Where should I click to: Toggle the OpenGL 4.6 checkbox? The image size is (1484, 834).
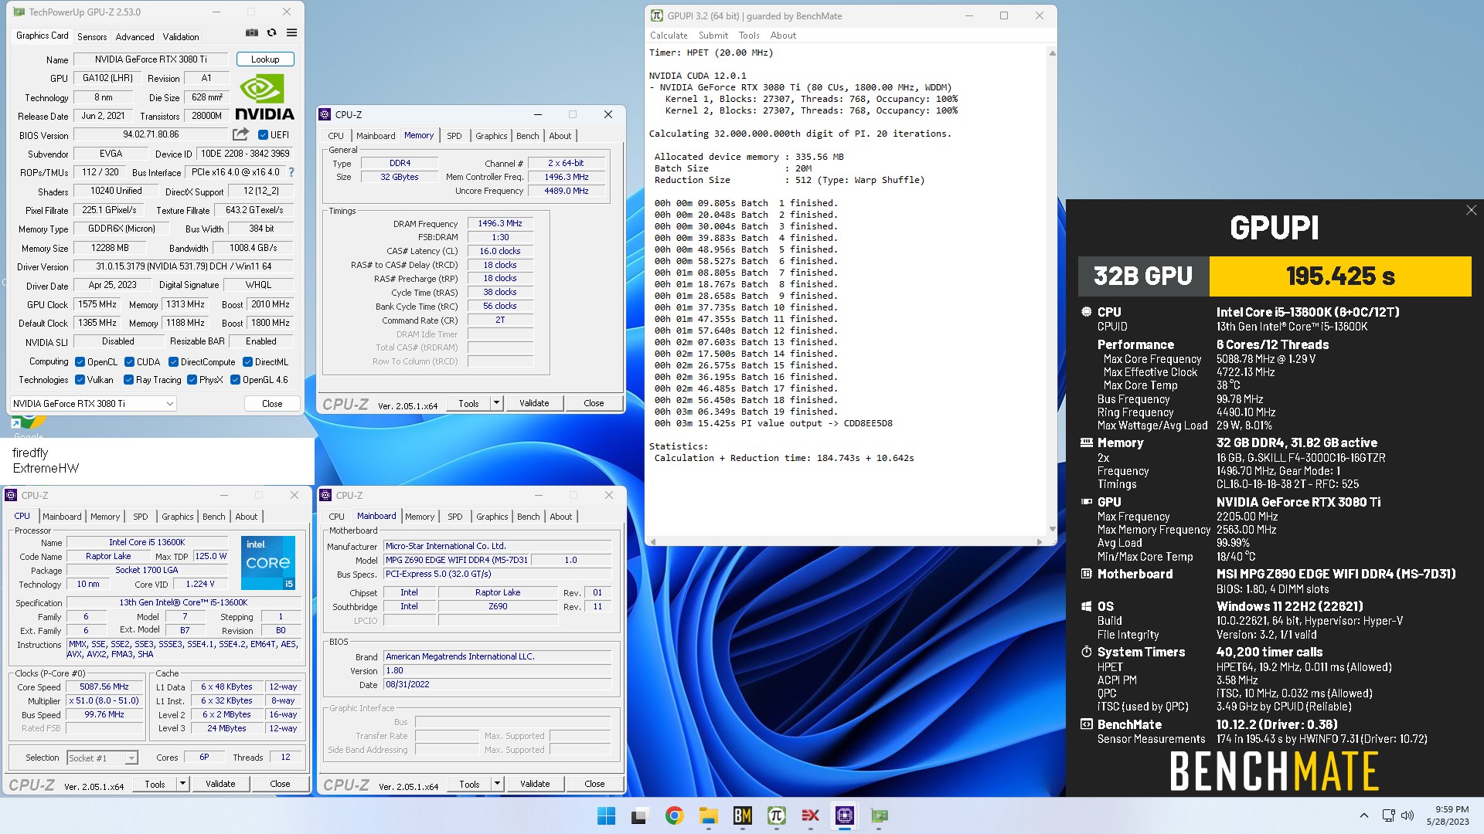[235, 380]
